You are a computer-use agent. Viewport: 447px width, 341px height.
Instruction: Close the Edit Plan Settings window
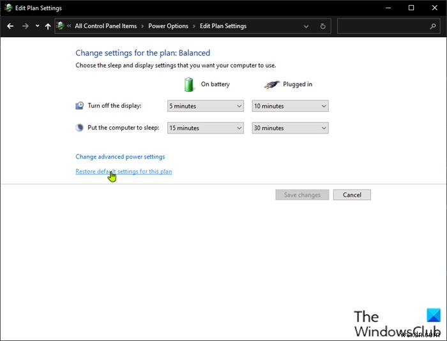(434, 8)
